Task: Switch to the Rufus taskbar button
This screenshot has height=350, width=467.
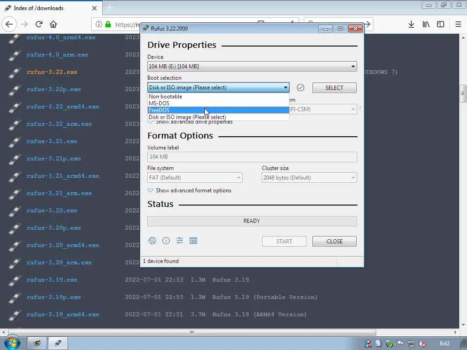Action: point(58,343)
